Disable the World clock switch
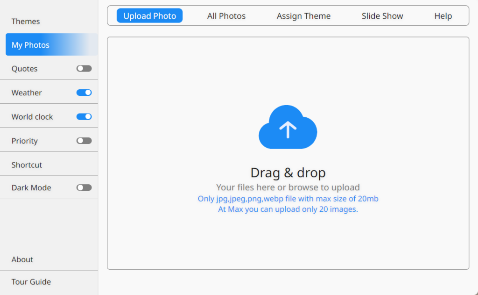Screen dimensions: 478x295 click(84, 116)
